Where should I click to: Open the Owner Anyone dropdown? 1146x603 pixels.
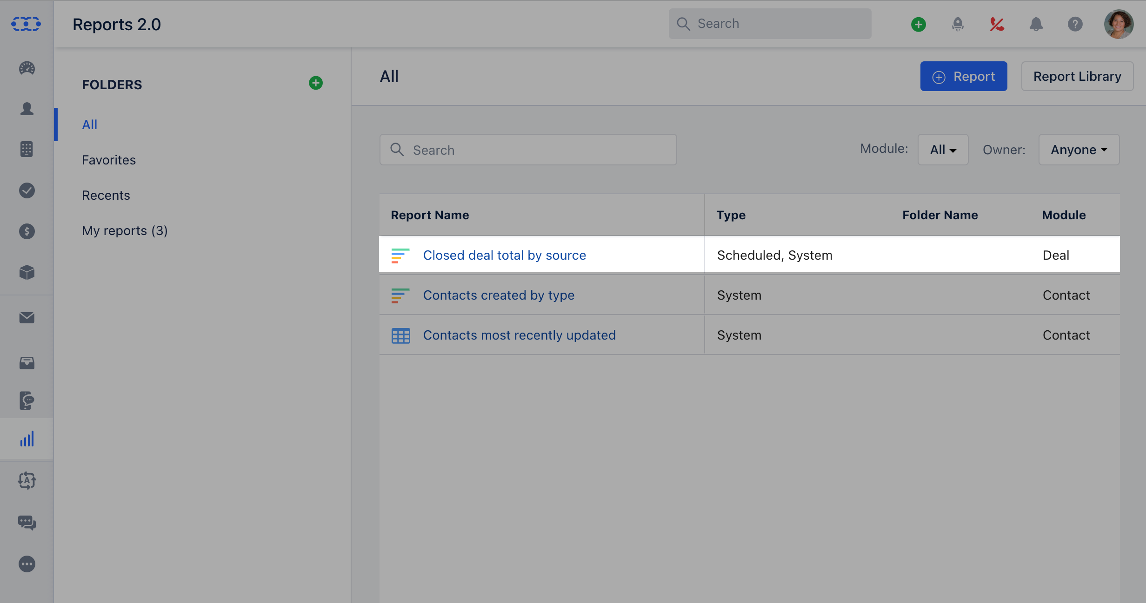pyautogui.click(x=1079, y=150)
